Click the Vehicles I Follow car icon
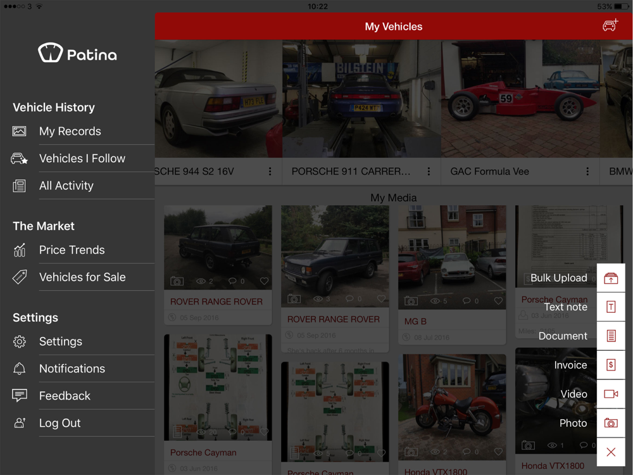The width and height of the screenshot is (633, 475). (20, 158)
